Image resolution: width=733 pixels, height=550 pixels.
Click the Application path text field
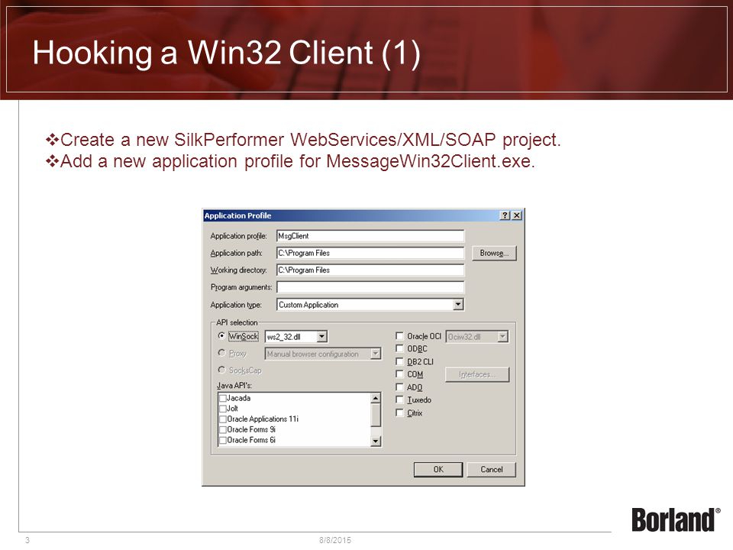370,253
